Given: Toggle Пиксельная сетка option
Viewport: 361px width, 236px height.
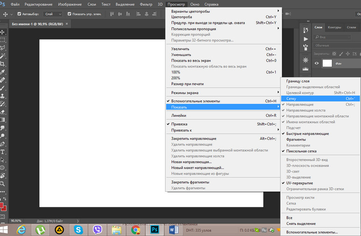Looking at the screenshot, I should (x=320, y=151).
